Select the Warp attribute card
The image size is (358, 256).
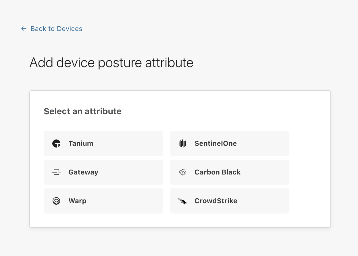[103, 201]
